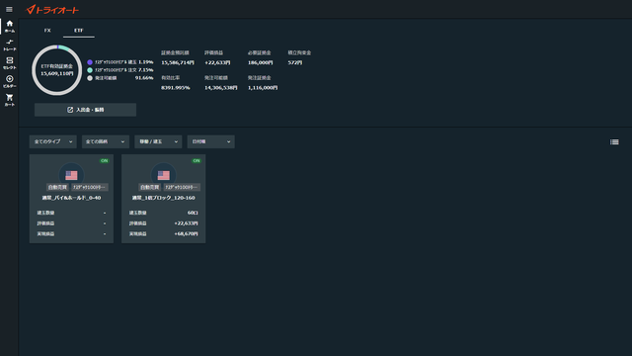This screenshot has height=356, width=632.
Task: Open the 稼働 / 建玉 filter dropdown
Action: (x=158, y=141)
